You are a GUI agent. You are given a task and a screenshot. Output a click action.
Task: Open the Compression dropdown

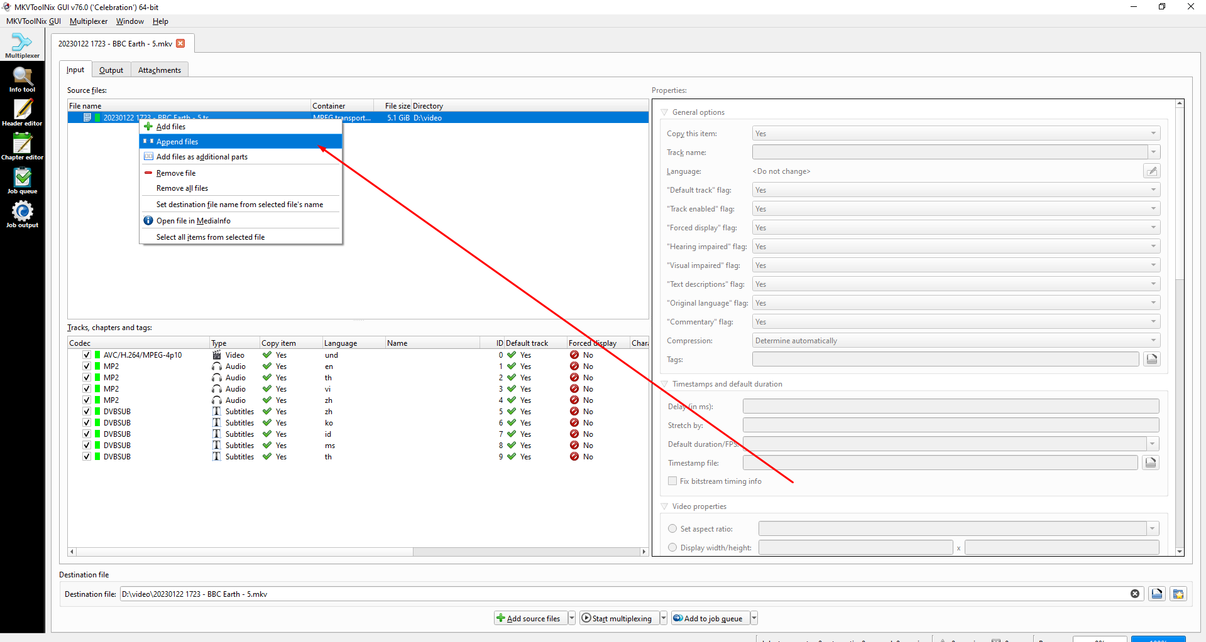pos(956,341)
